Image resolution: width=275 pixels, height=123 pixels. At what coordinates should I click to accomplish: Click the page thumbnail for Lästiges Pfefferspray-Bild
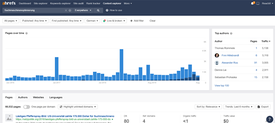pyautogui.click(x=9, y=117)
